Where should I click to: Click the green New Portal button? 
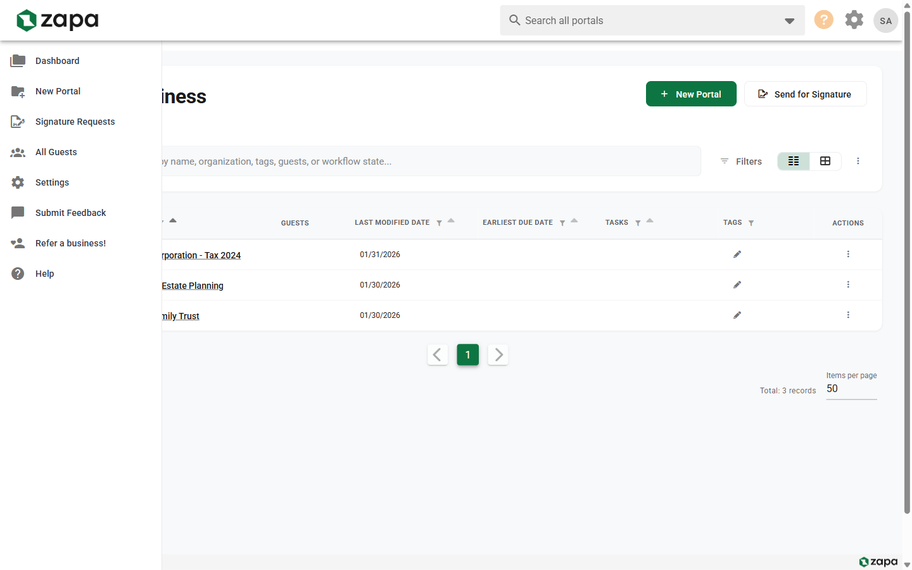pyautogui.click(x=691, y=94)
